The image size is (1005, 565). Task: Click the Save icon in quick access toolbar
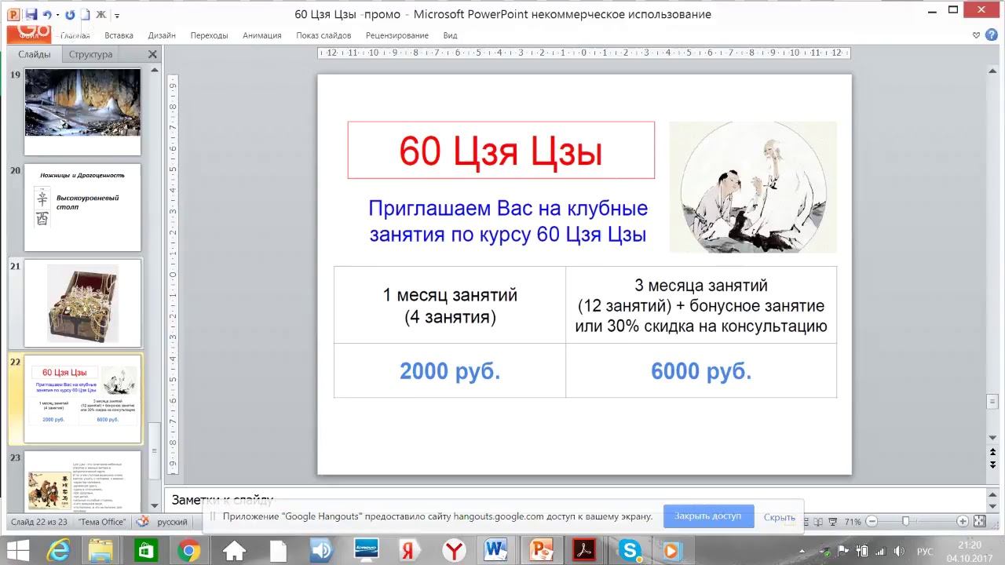31,14
